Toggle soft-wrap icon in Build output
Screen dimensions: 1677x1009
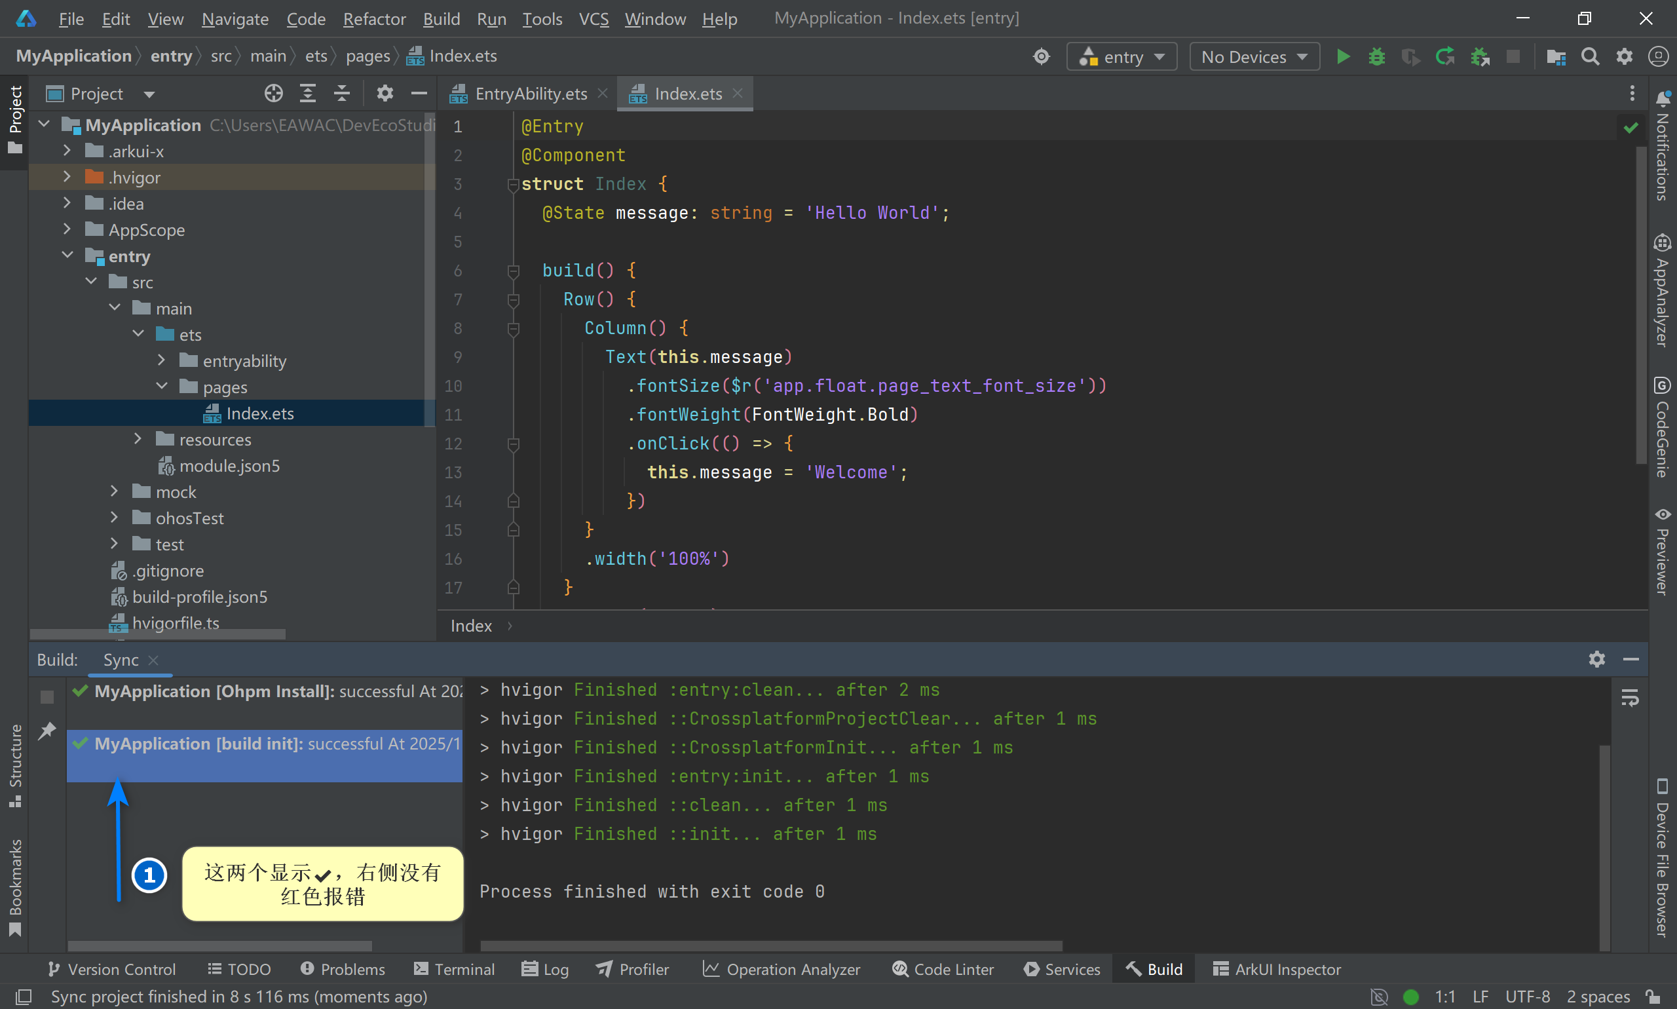pyautogui.click(x=1630, y=698)
